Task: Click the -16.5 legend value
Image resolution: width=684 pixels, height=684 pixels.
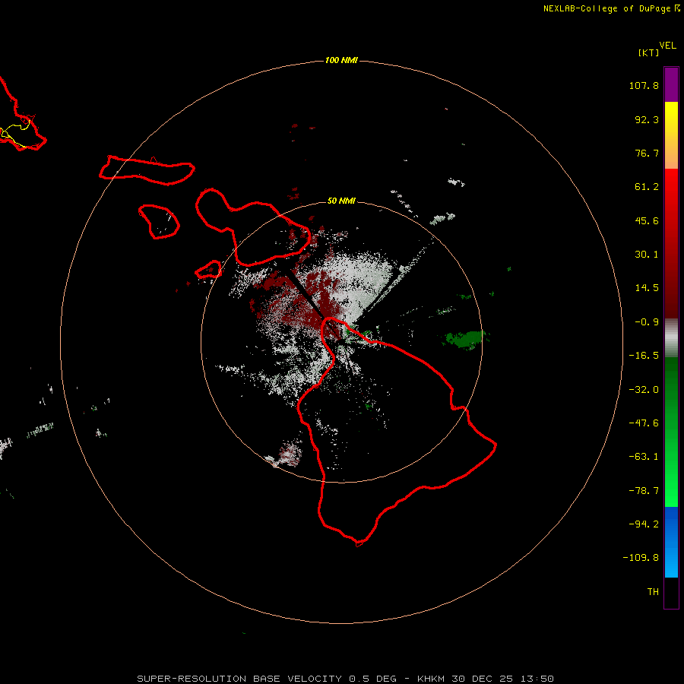Action: coord(644,356)
